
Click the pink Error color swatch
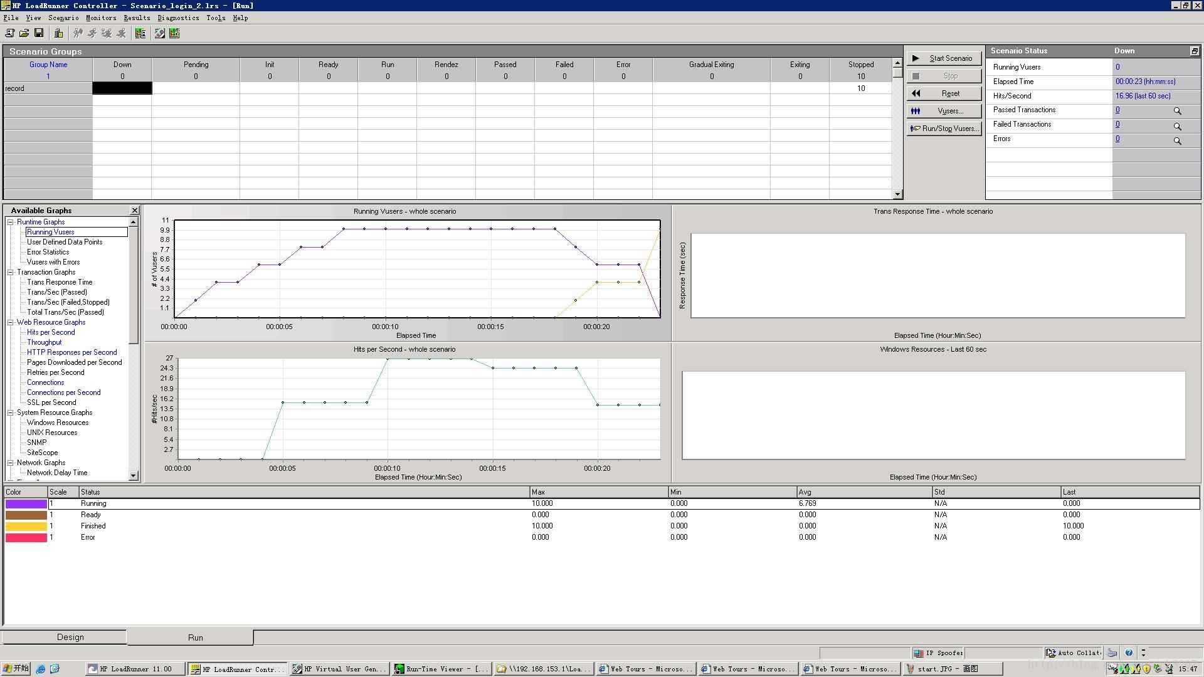(26, 537)
